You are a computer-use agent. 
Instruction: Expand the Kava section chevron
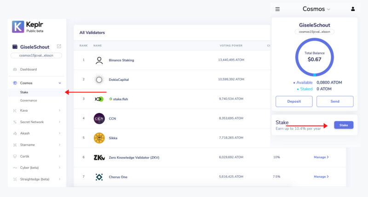click(x=60, y=110)
